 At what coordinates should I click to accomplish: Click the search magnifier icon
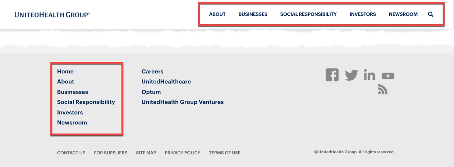pyautogui.click(x=431, y=14)
